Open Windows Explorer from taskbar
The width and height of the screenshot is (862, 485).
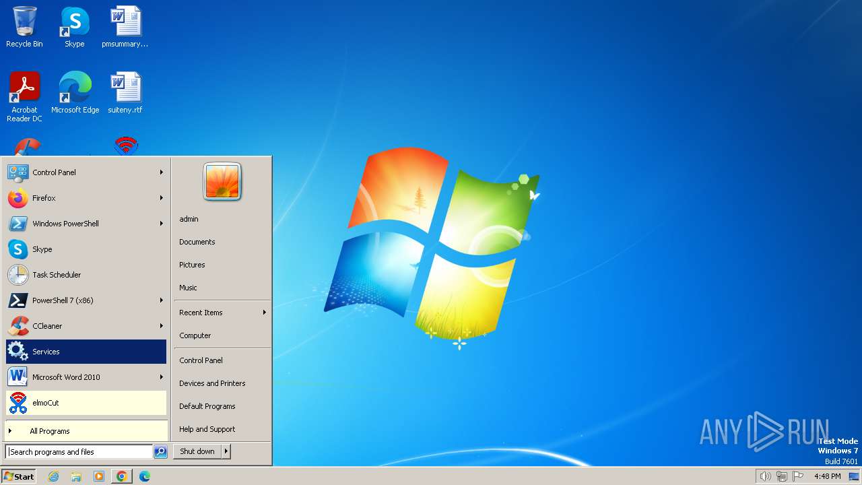[x=76, y=476]
